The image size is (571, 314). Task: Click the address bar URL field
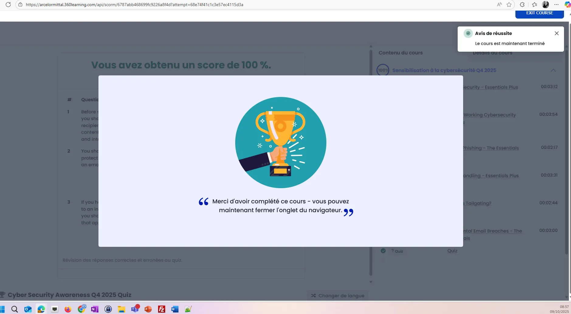(134, 5)
